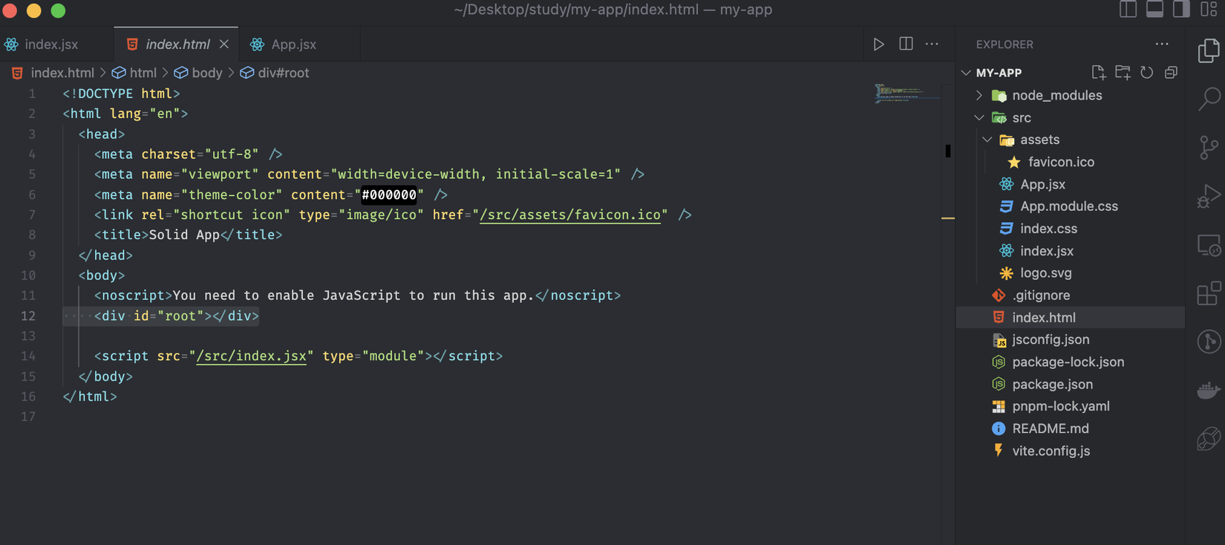Image resolution: width=1225 pixels, height=545 pixels.
Task: Click the /src/index.jsx script link
Action: pyautogui.click(x=251, y=356)
